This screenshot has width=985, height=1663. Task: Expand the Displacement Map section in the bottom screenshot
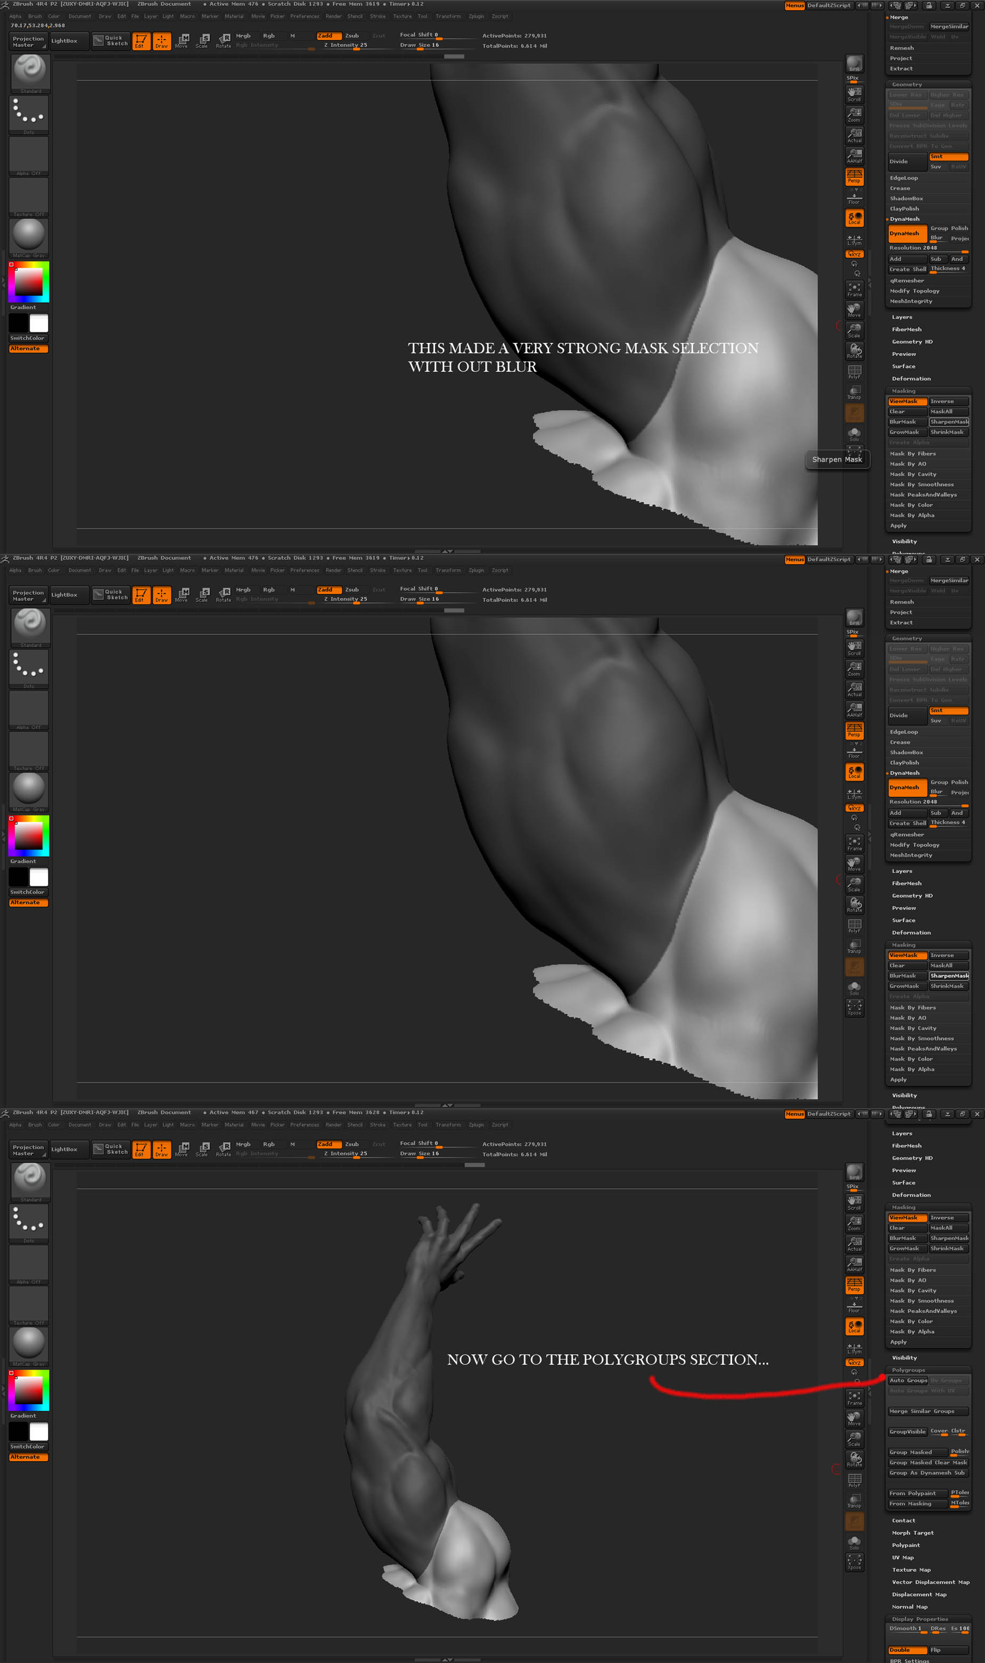[x=918, y=1595]
